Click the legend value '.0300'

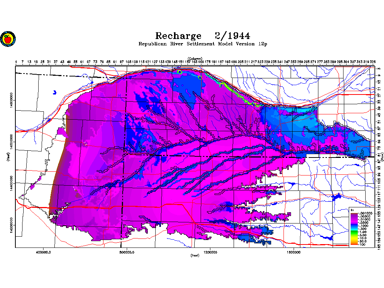click(x=364, y=223)
